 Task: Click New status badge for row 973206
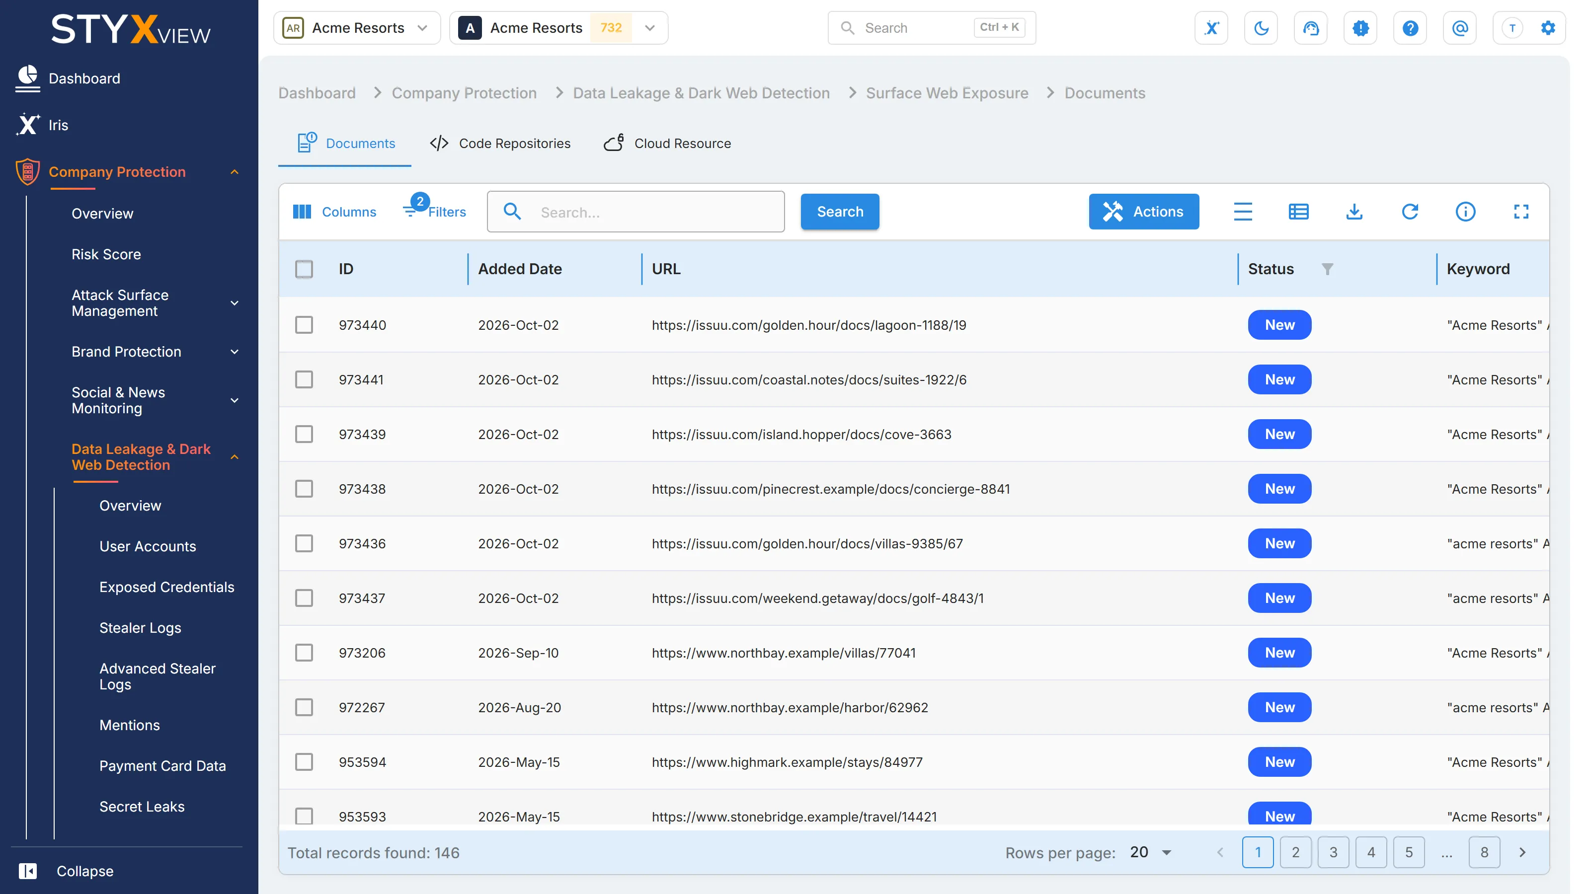1279,652
